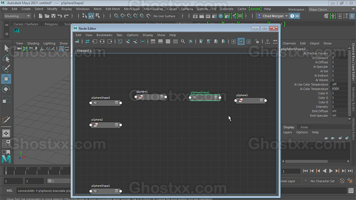The width and height of the screenshot is (356, 200).
Task: Open the Modeling menu set dropdown
Action: point(17,16)
